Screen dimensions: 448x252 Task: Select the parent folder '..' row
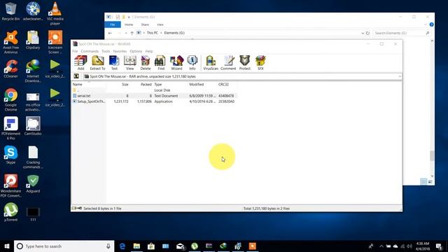154,90
